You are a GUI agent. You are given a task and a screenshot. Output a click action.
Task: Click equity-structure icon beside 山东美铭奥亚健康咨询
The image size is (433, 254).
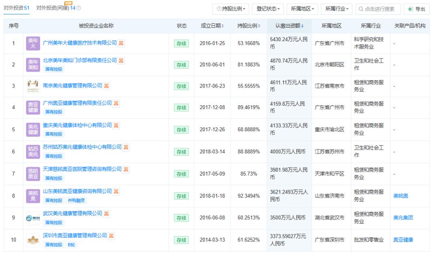116,192
